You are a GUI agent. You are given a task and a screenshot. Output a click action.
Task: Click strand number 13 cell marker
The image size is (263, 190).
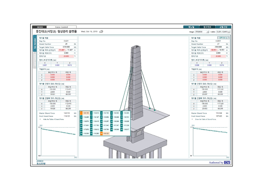pyautogui.click(x=101, y=121)
